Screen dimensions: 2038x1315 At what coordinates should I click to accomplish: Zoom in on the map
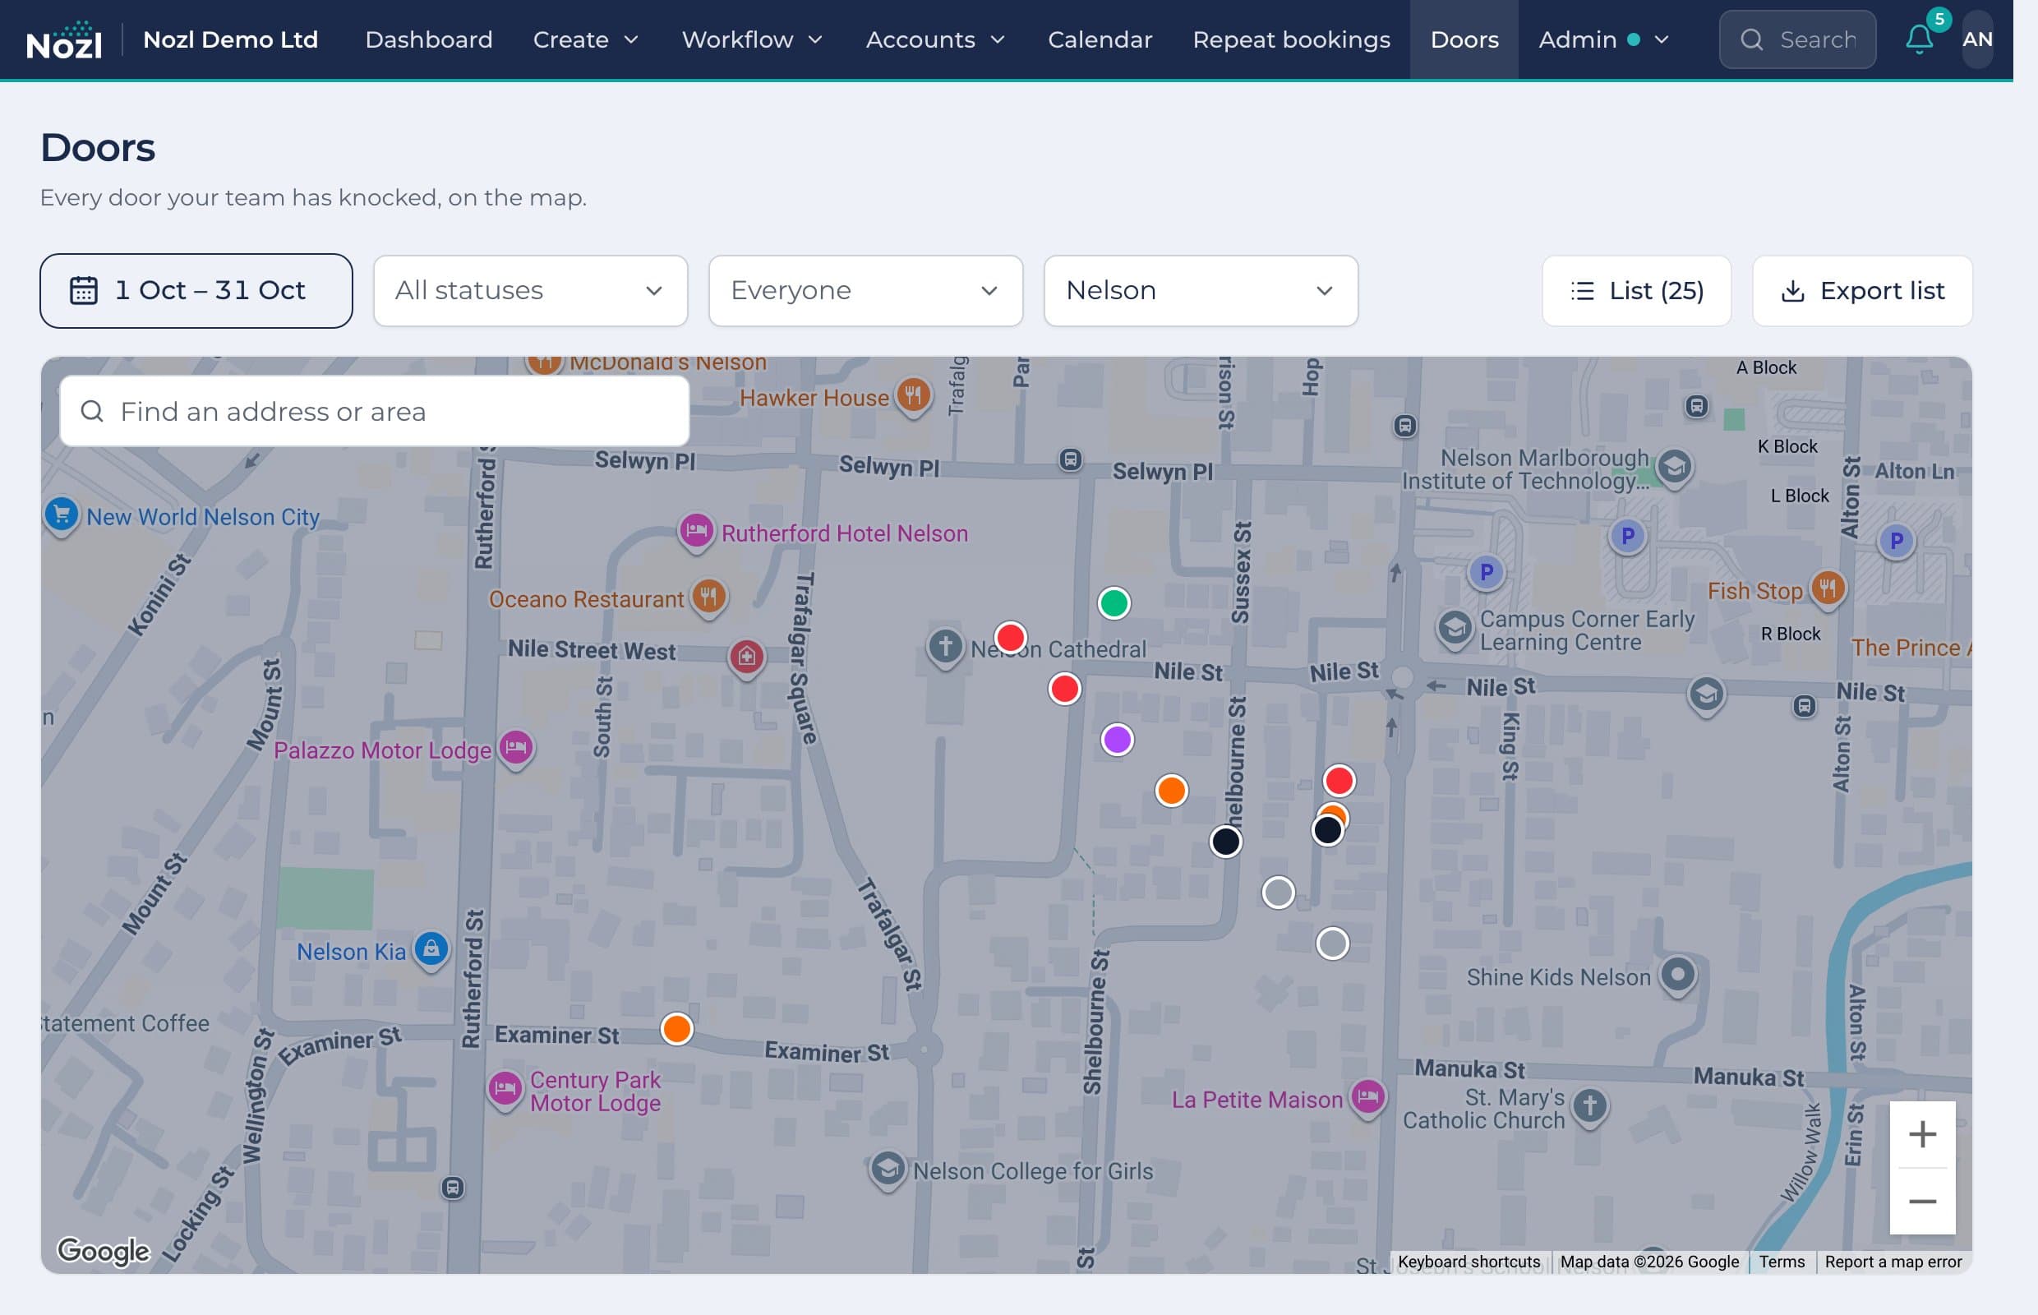tap(1922, 1134)
